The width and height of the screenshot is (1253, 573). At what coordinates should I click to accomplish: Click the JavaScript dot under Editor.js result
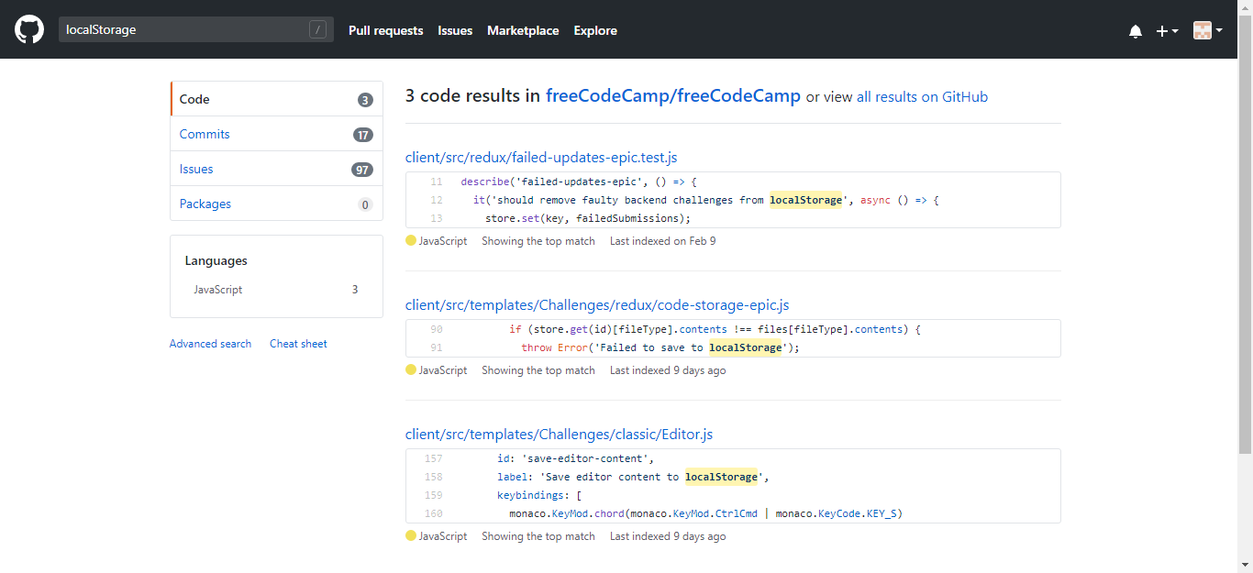[410, 535]
